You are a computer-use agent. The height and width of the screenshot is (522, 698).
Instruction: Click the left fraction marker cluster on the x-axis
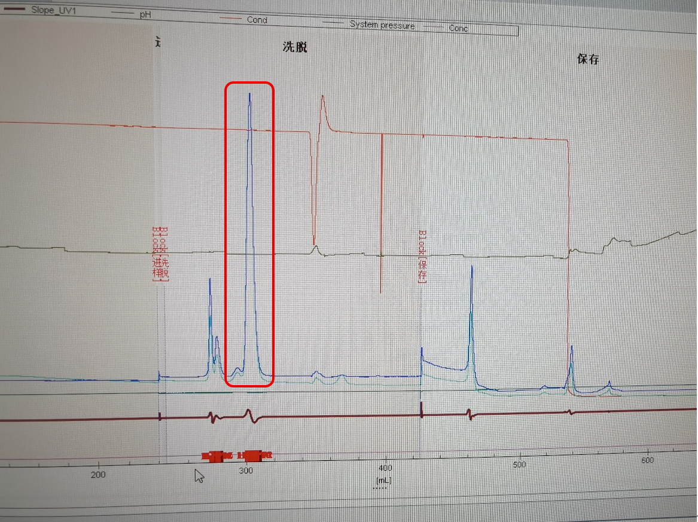coord(216,456)
